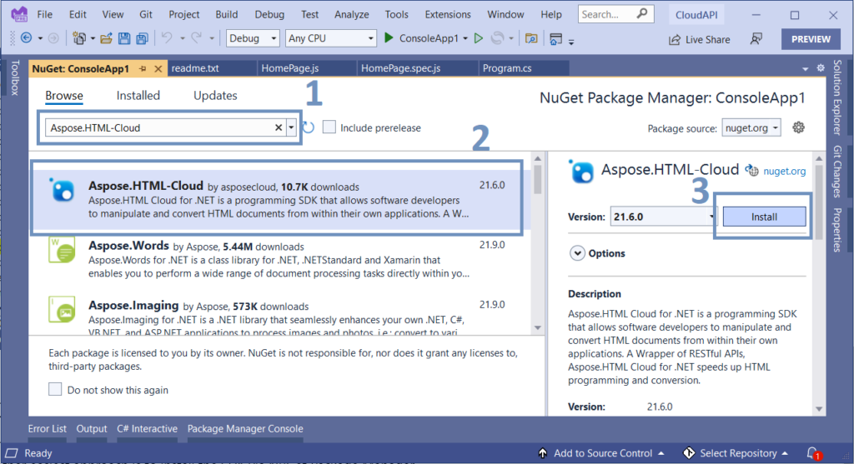Toggle Include prerelease checkbox

[x=329, y=127]
